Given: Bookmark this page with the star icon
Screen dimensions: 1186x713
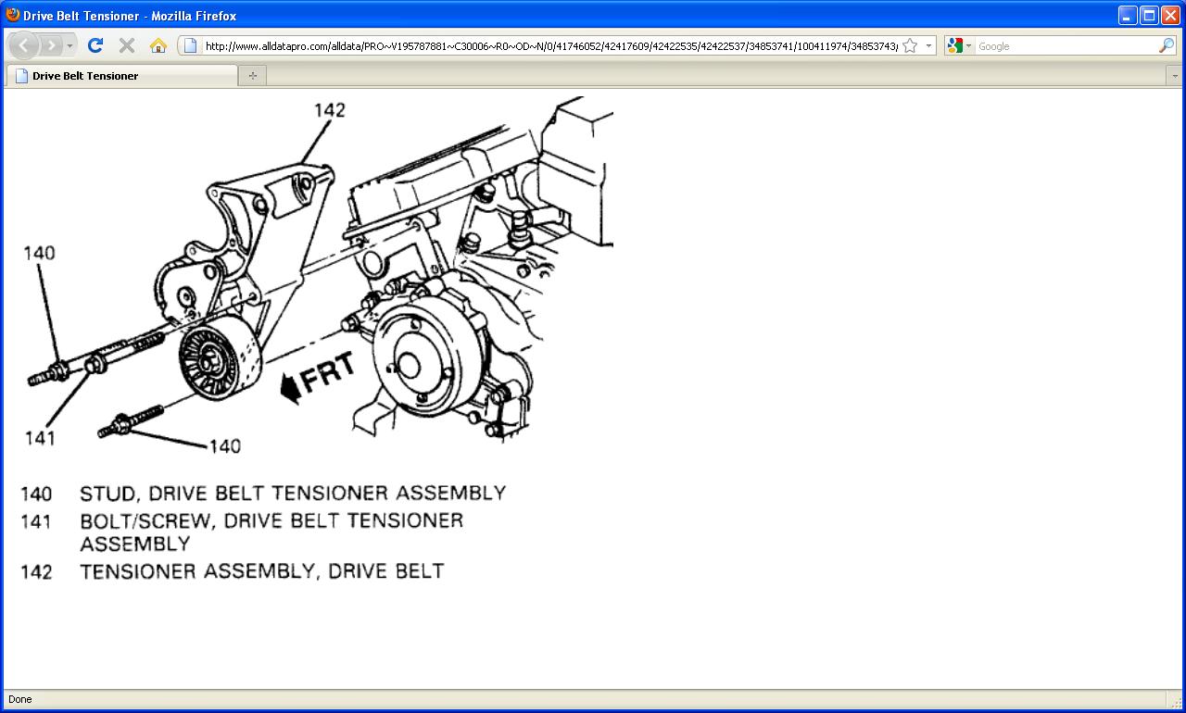Looking at the screenshot, I should pos(910,45).
